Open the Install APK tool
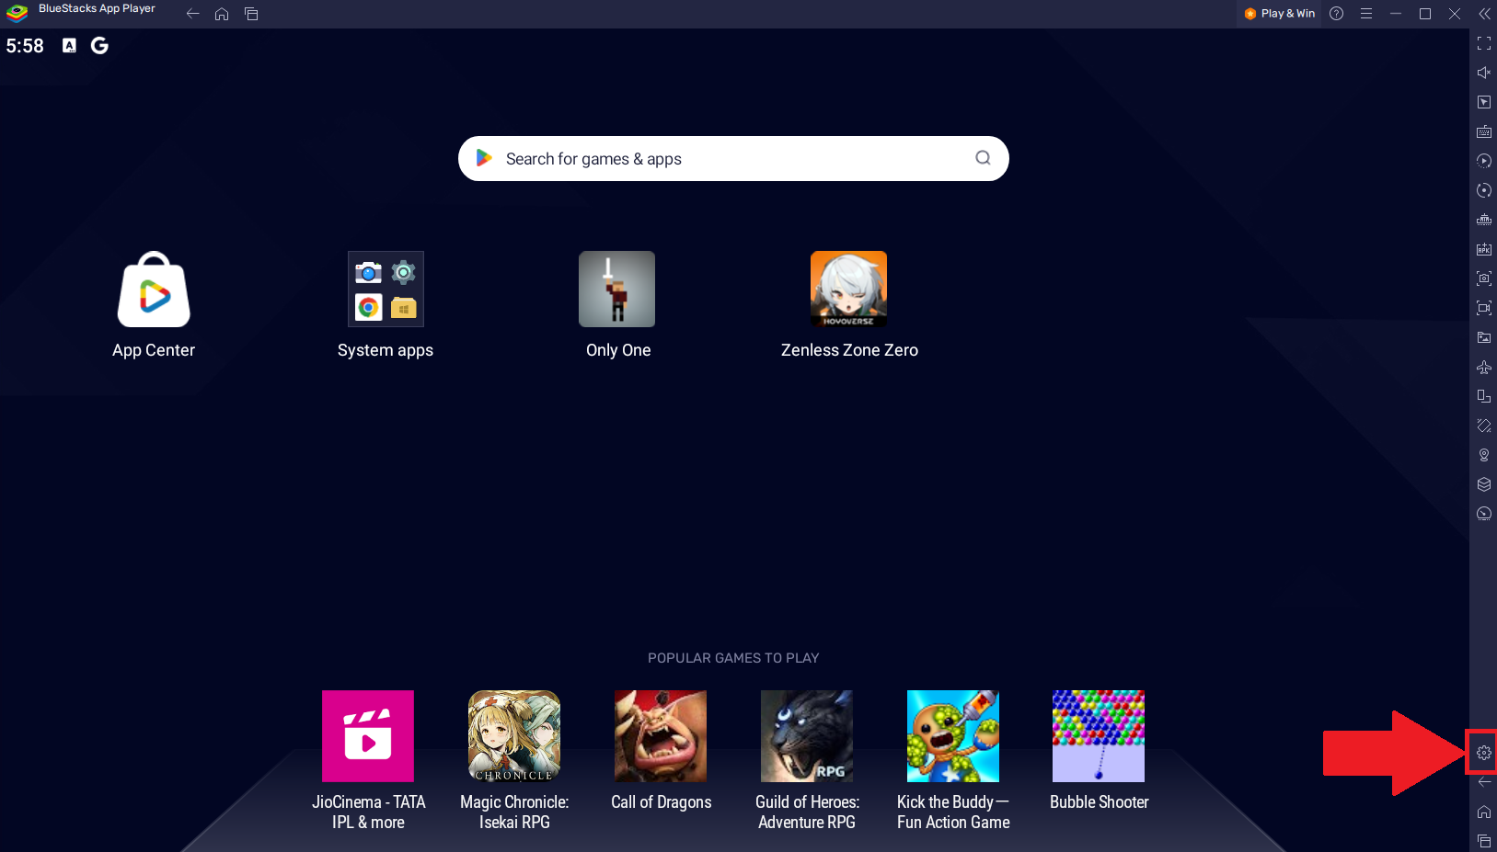Image resolution: width=1497 pixels, height=852 pixels. pyautogui.click(x=1483, y=249)
